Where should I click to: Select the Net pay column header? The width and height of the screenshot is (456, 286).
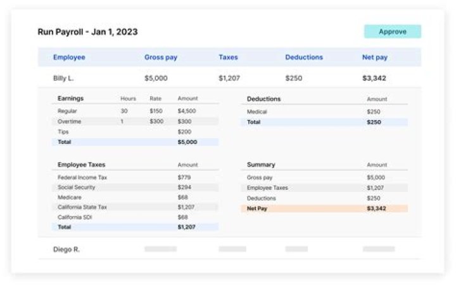(x=375, y=57)
